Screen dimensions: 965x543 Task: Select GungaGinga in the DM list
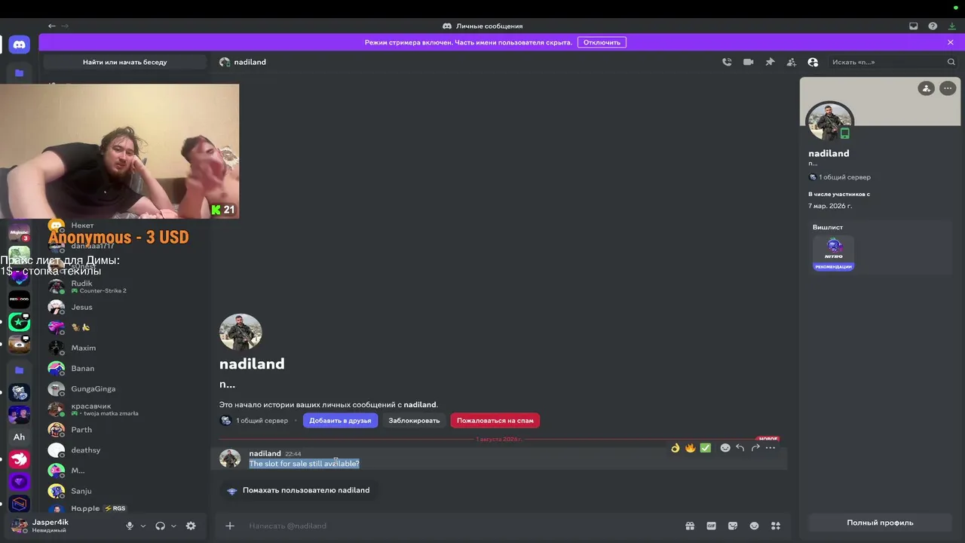124,388
